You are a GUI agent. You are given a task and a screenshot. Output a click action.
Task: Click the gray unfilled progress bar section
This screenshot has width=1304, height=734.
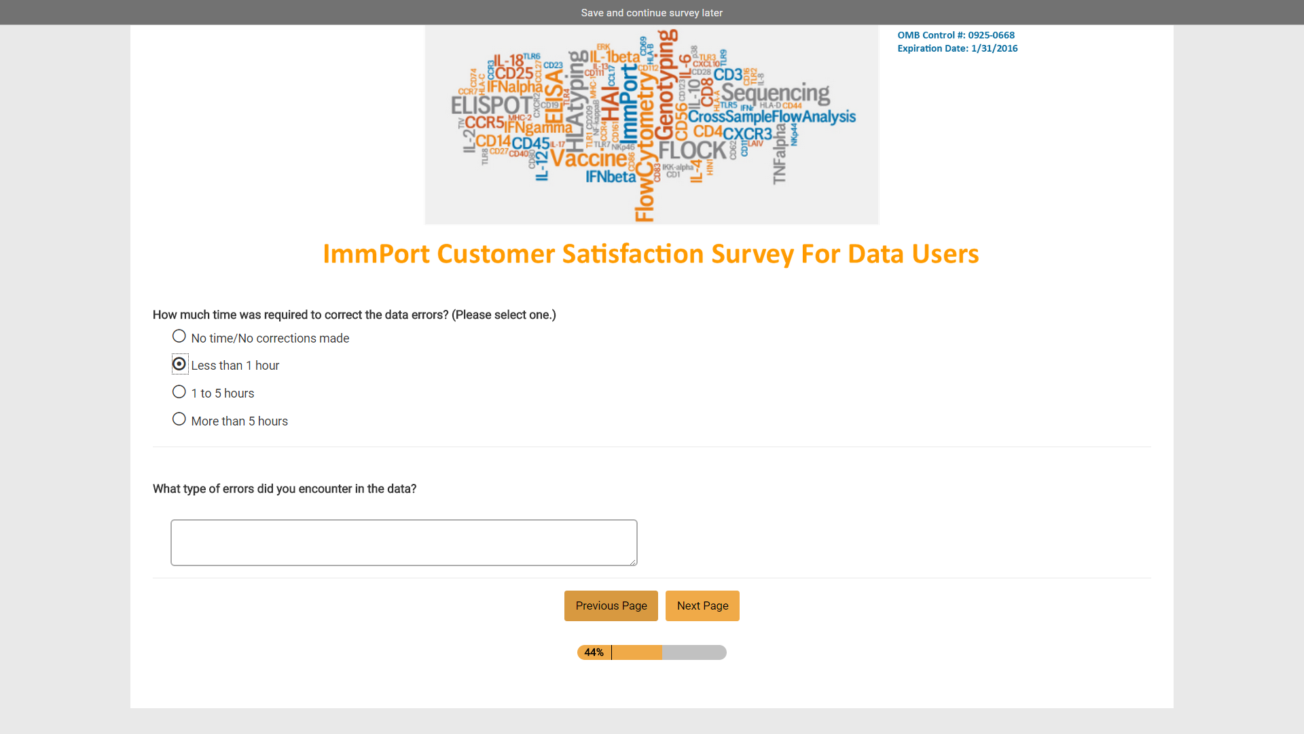694,652
